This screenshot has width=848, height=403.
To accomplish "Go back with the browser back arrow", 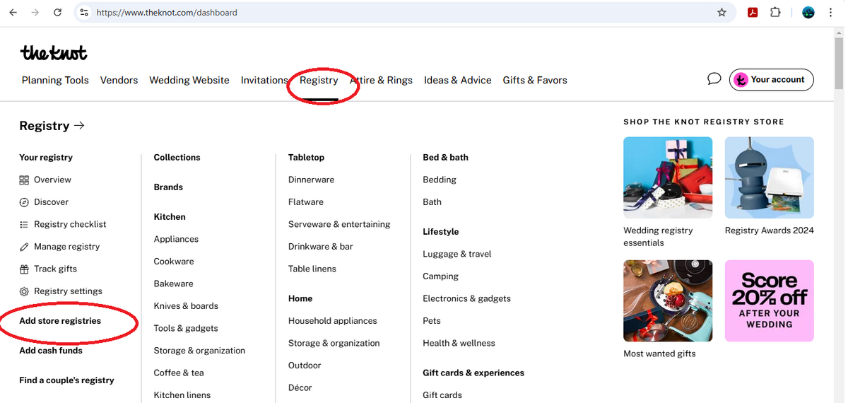I will 13,13.
